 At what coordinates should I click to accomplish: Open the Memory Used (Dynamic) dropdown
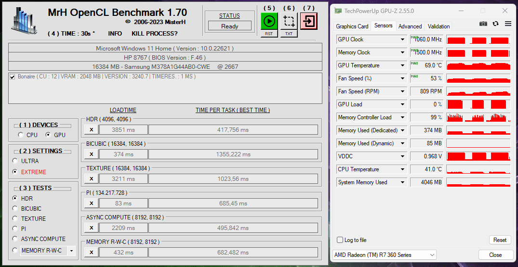(402, 143)
